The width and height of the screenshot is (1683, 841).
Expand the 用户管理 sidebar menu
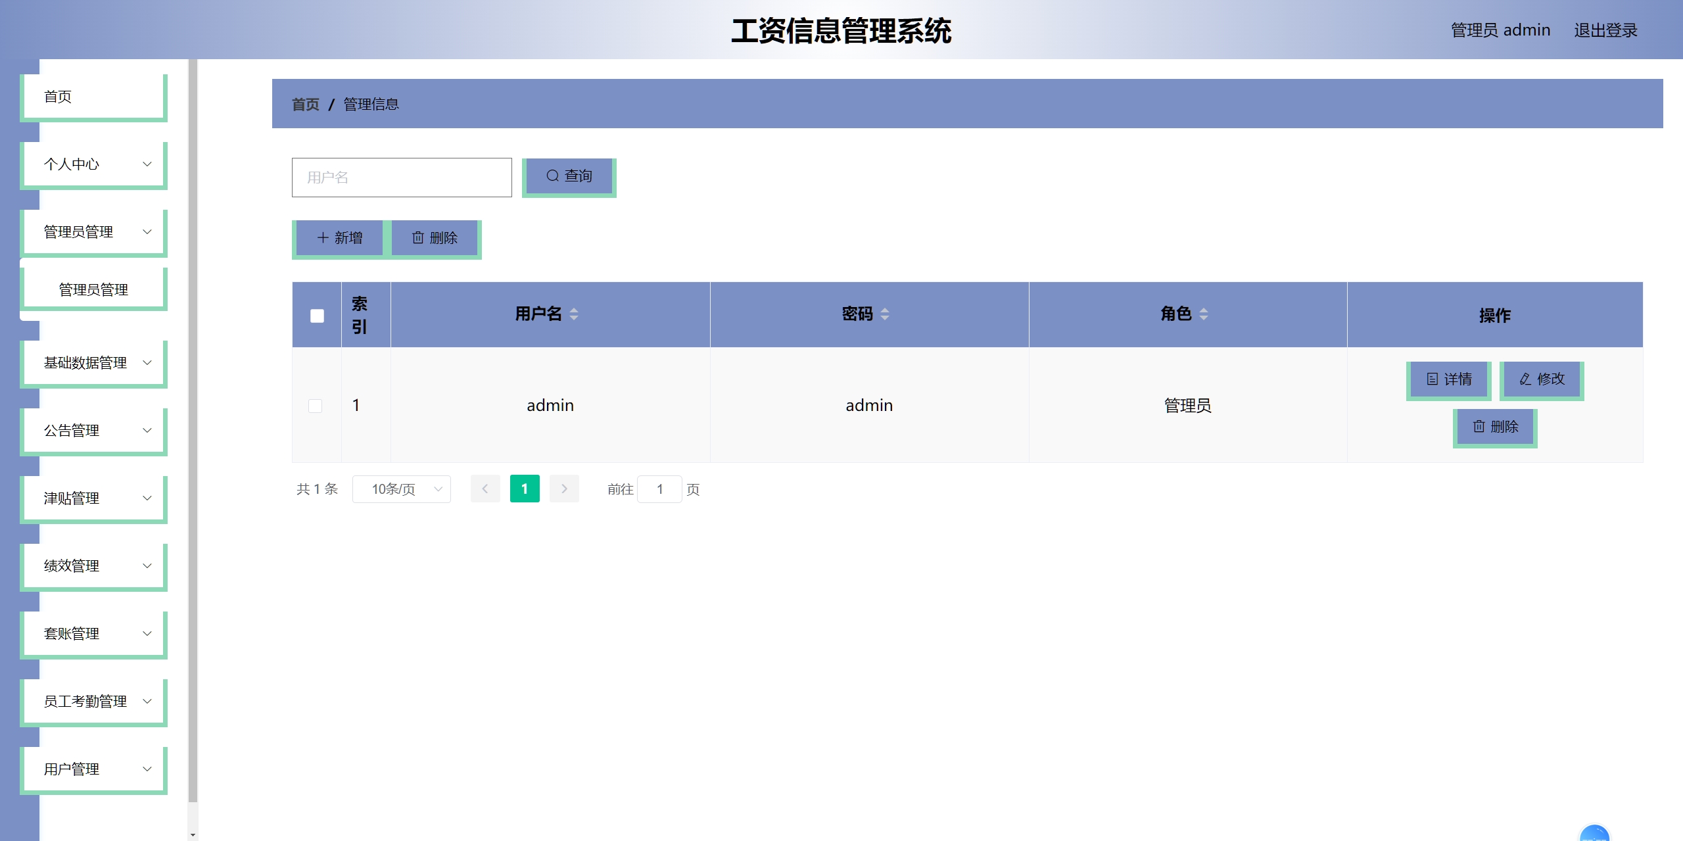pyautogui.click(x=93, y=770)
